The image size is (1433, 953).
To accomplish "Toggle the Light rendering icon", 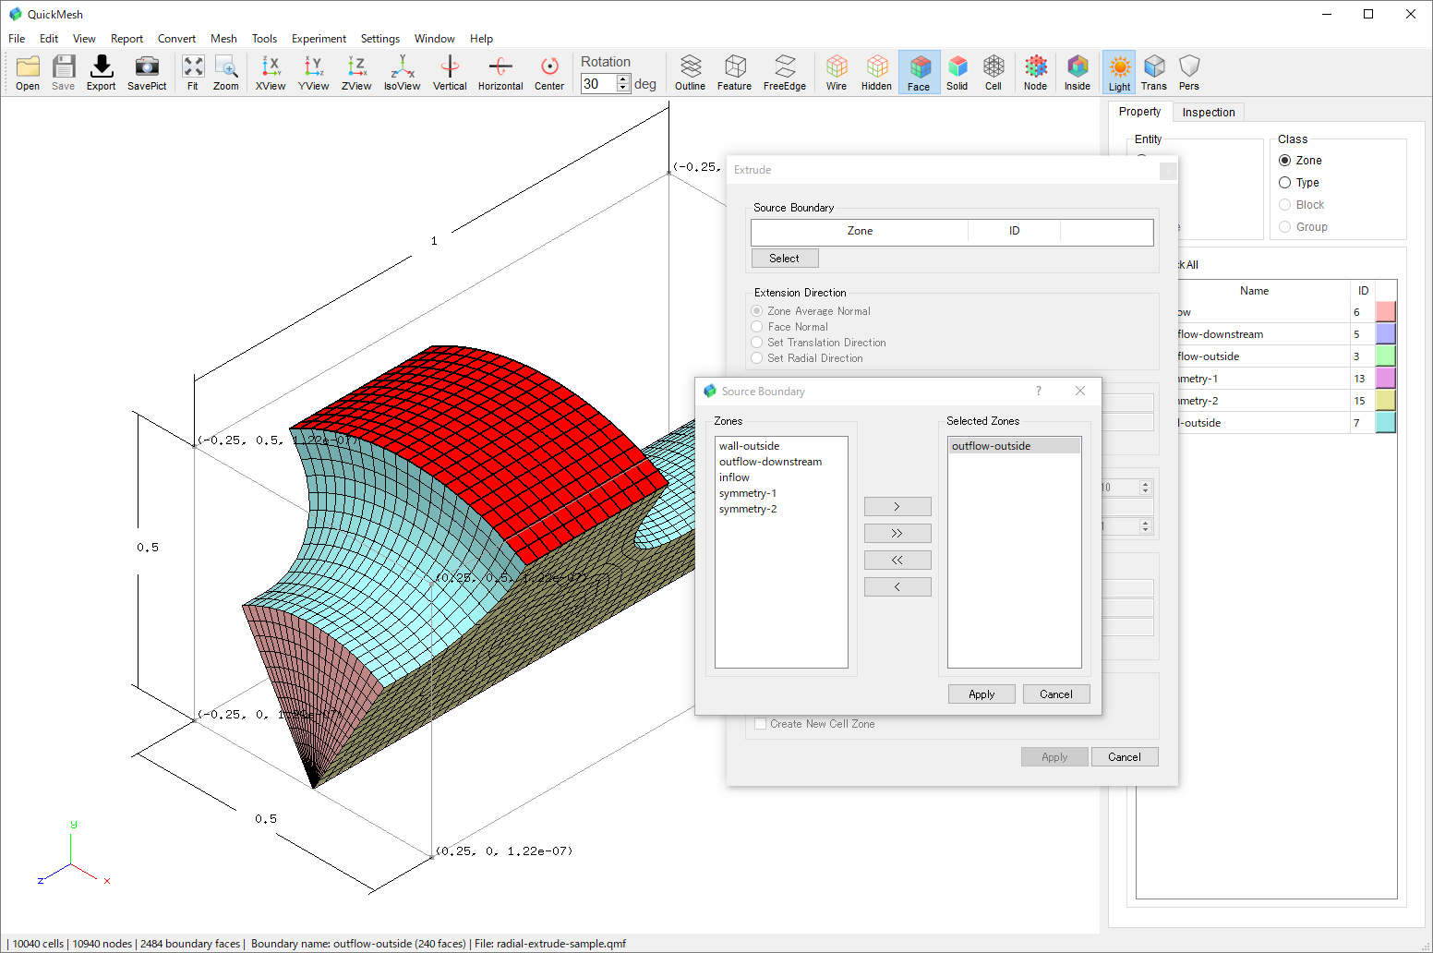I will point(1119,72).
